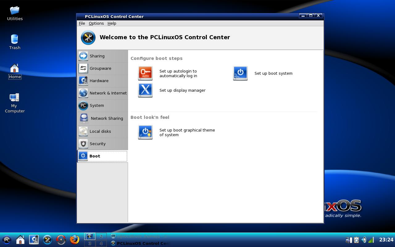
Task: Launch the autologin setup tool
Action: click(x=168, y=73)
